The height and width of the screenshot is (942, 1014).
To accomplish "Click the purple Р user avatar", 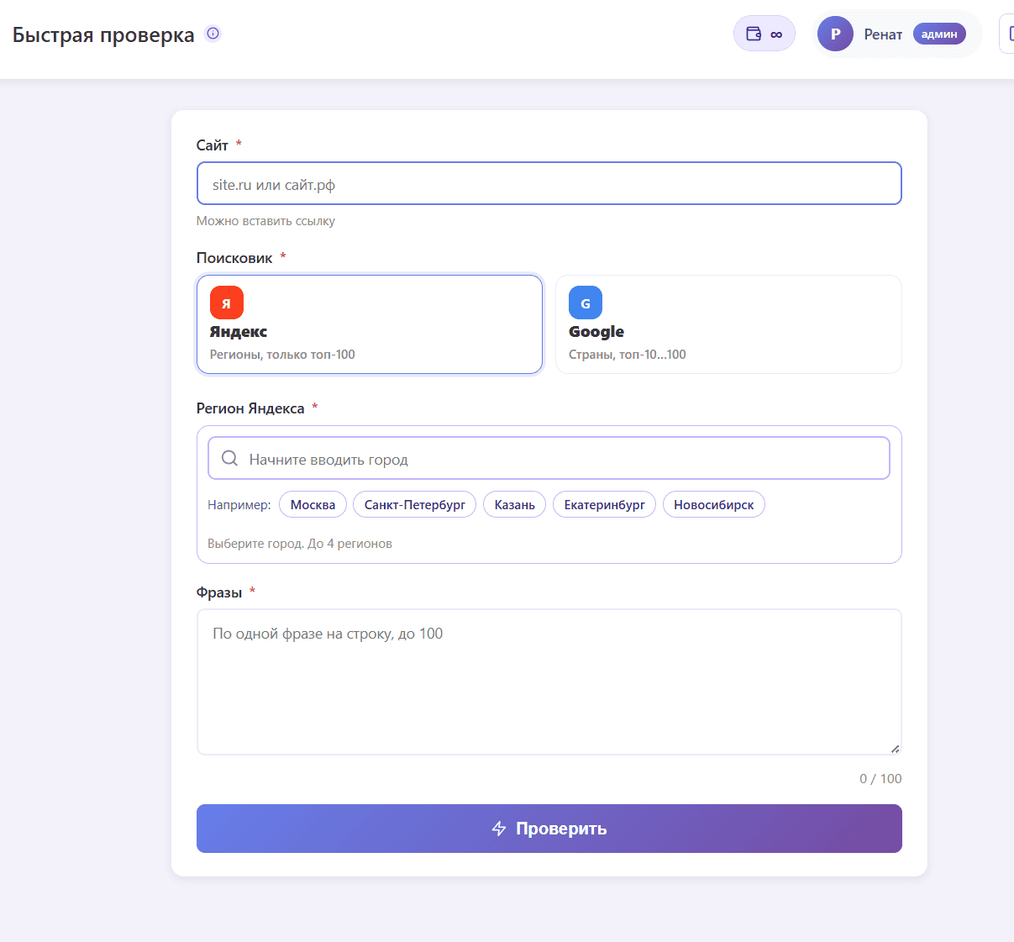I will click(x=835, y=34).
